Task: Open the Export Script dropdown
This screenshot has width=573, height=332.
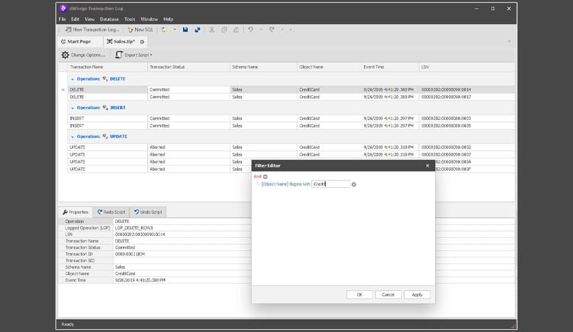Action: (134, 55)
